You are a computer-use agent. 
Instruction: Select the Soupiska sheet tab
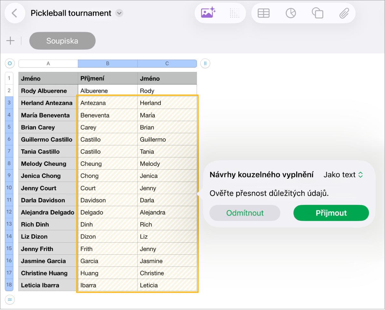click(62, 41)
